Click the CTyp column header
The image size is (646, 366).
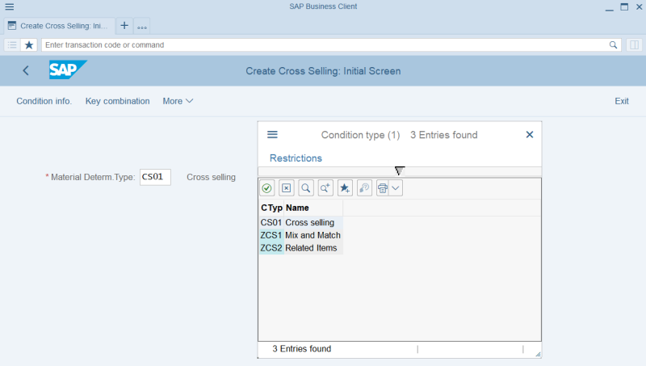pyautogui.click(x=271, y=208)
